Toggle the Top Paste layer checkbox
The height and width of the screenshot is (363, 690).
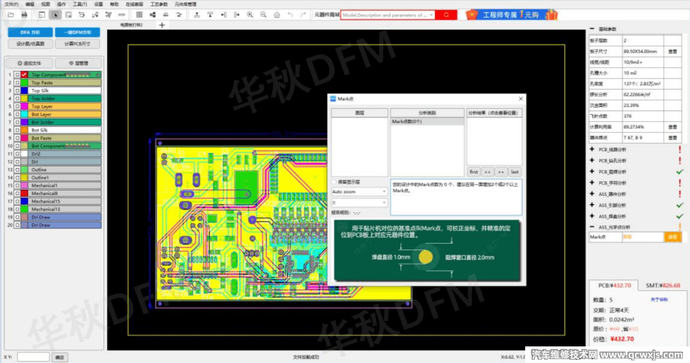click(17, 83)
